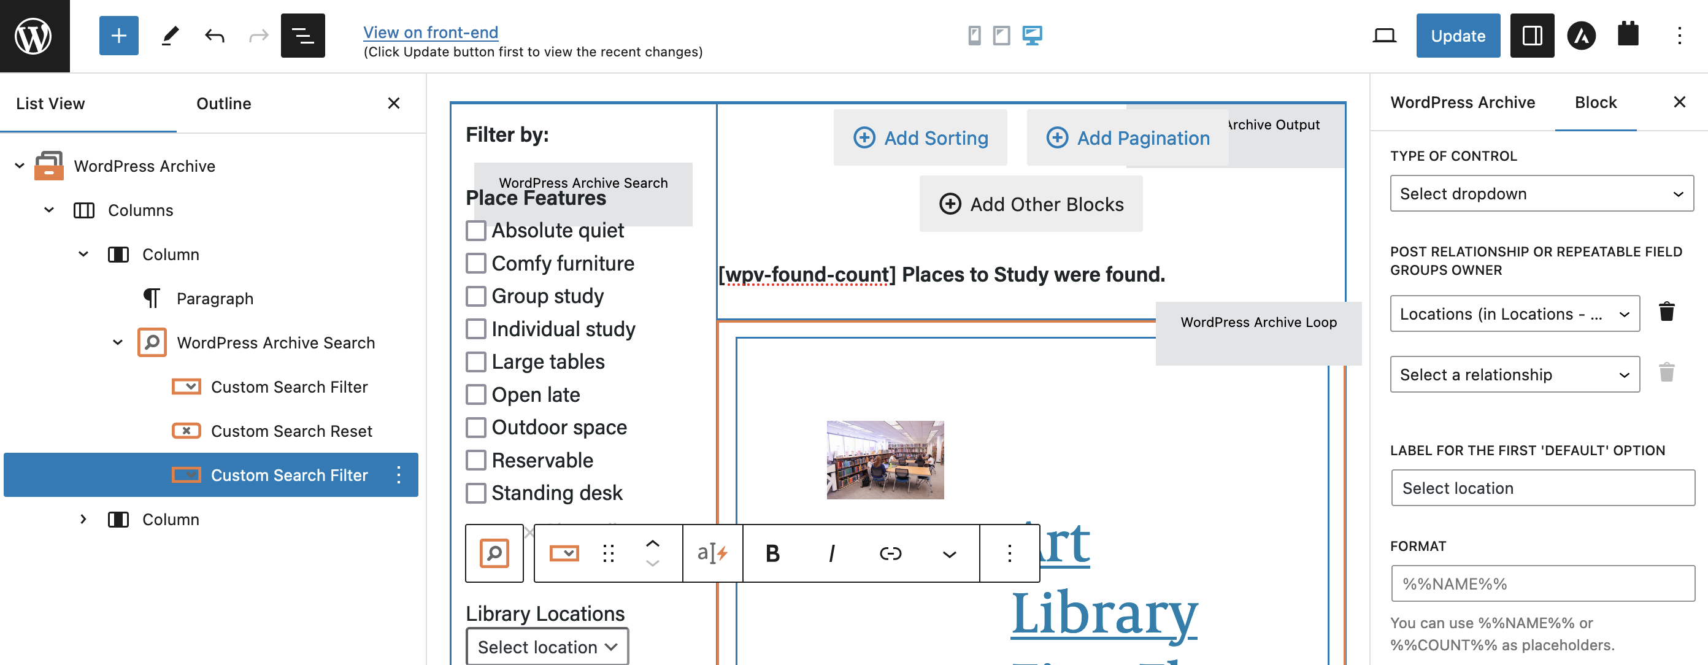
Task: Check the Large tables checkbox
Action: pyautogui.click(x=476, y=362)
